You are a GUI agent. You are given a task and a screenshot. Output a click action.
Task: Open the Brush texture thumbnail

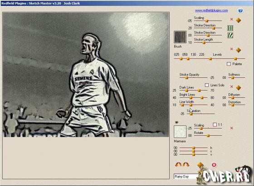tap(180, 37)
